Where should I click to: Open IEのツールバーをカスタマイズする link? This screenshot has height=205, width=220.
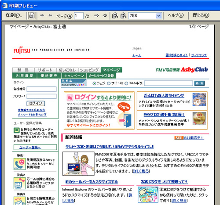tap(92, 182)
